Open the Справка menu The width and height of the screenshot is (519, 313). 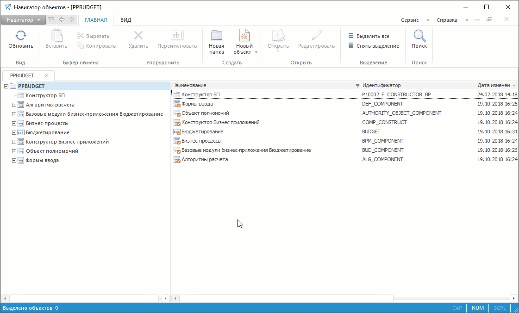[x=447, y=20]
